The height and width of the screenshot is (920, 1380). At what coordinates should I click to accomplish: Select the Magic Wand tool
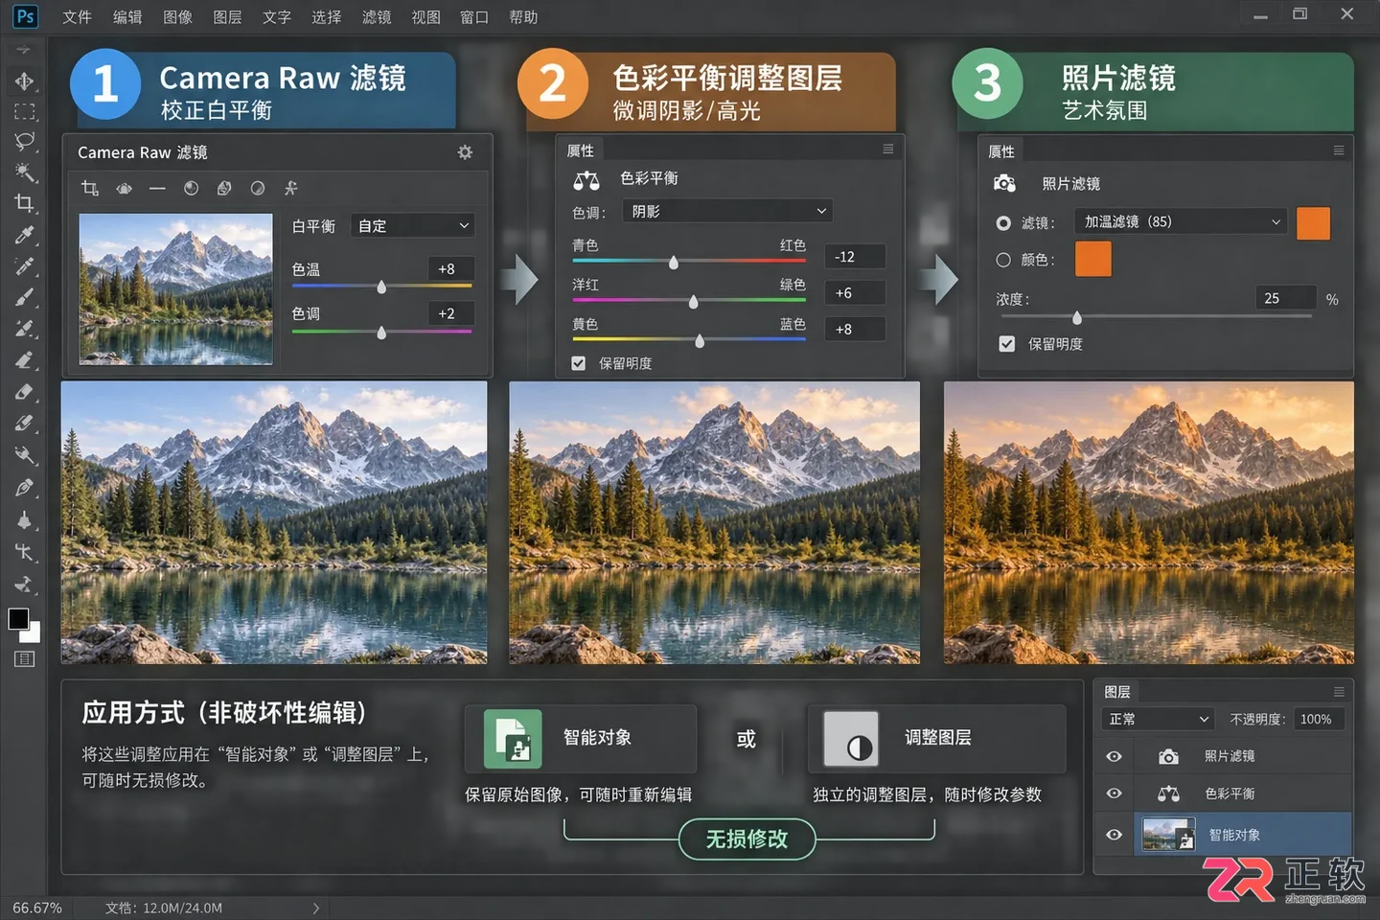(x=25, y=172)
